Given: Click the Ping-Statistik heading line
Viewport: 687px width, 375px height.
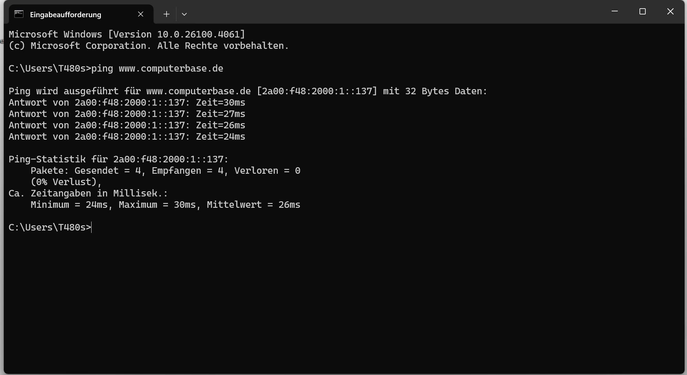Looking at the screenshot, I should tap(118, 159).
